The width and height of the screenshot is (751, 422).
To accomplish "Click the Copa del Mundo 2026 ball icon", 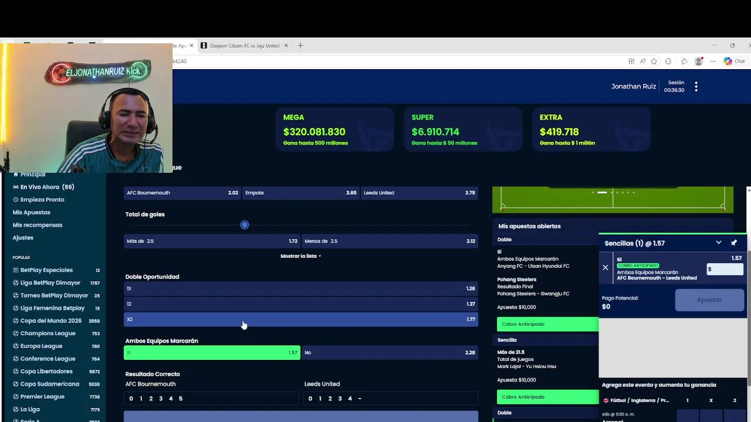I will click(16, 321).
